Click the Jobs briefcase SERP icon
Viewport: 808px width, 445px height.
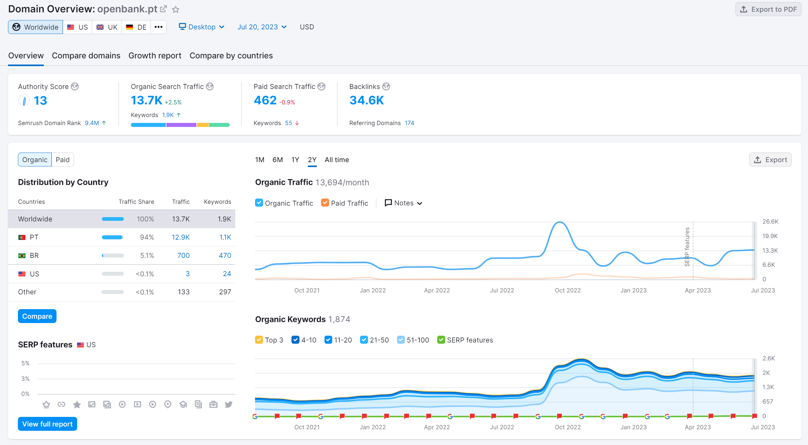pos(213,405)
